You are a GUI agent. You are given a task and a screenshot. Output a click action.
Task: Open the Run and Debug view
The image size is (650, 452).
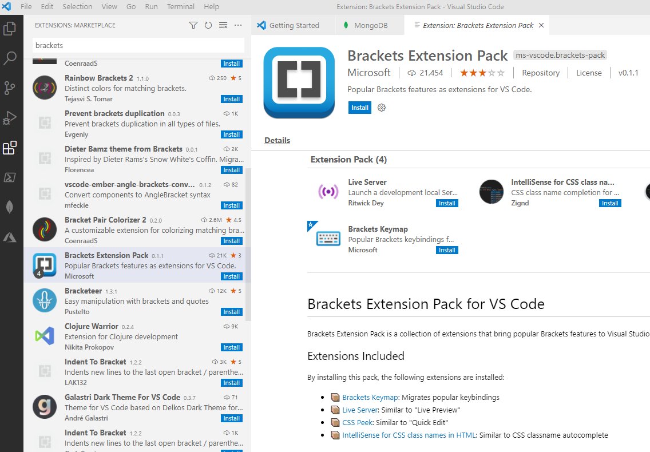pos(10,118)
